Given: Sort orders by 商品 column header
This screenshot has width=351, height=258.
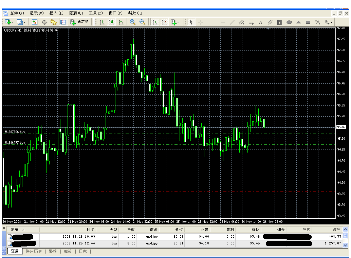Looking at the screenshot, I should pyautogui.click(x=148, y=230).
